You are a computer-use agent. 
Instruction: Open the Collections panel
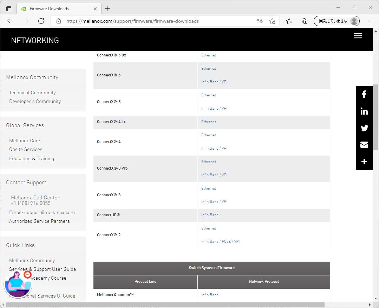(x=305, y=21)
